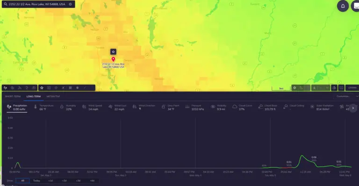Viewport: 359px width, 186px height.
Task: Switch to the METAR/TAF tab
Action: [x=53, y=96]
